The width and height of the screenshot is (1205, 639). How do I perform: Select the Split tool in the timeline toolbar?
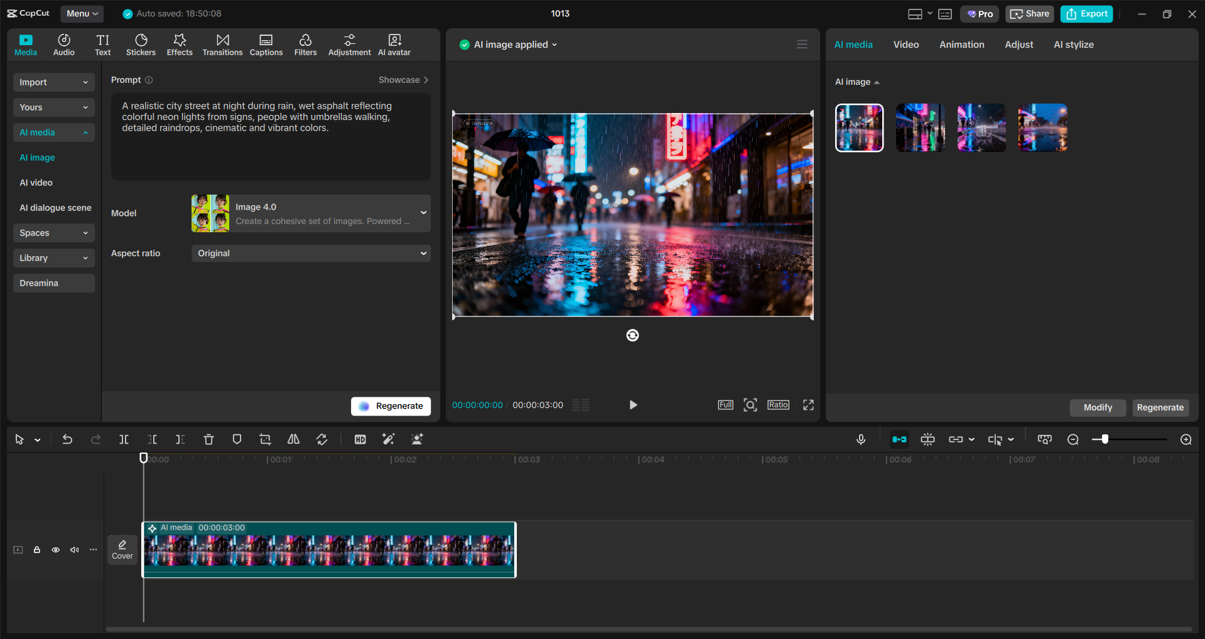tap(124, 439)
